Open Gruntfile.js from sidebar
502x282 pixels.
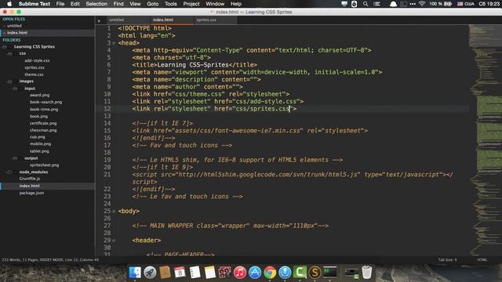click(x=30, y=179)
